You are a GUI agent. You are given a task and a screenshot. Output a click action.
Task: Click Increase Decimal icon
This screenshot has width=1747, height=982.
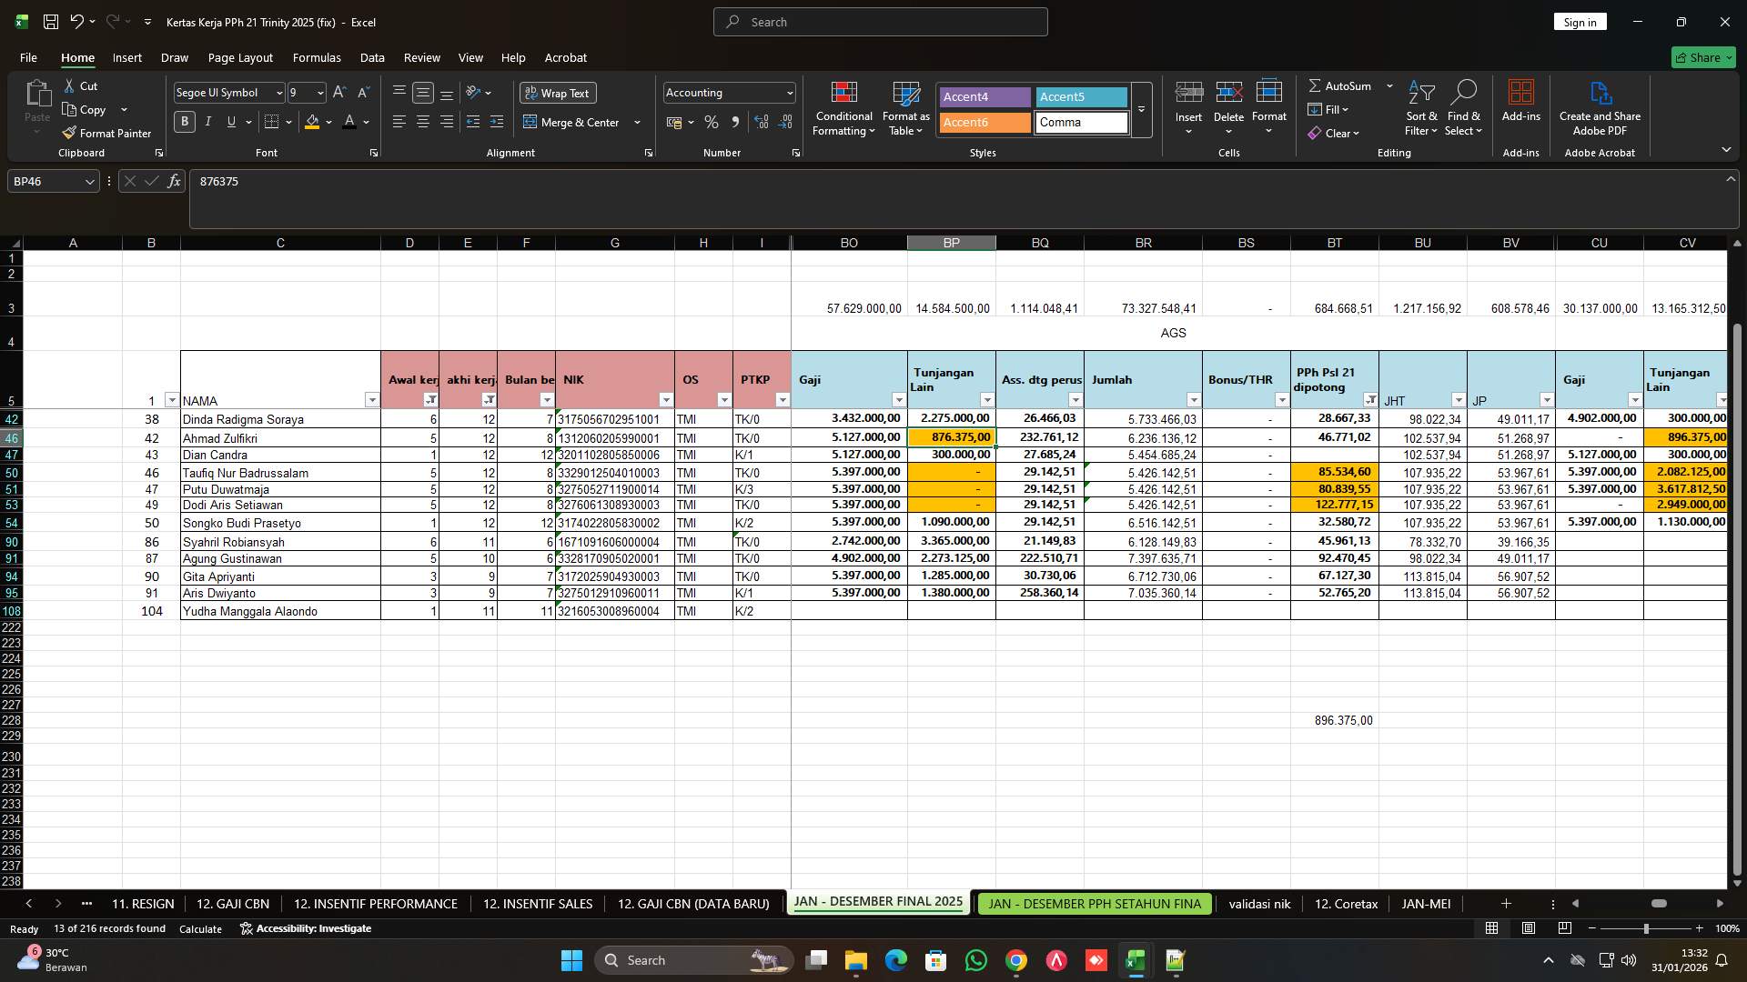click(x=761, y=121)
